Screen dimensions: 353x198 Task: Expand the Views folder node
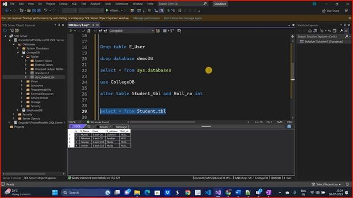click(x=22, y=81)
